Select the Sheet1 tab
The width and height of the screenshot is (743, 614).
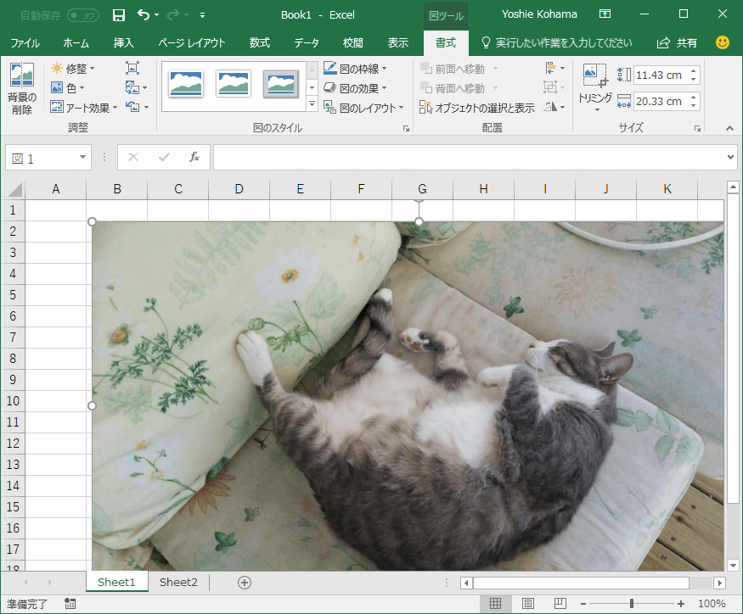click(x=116, y=583)
